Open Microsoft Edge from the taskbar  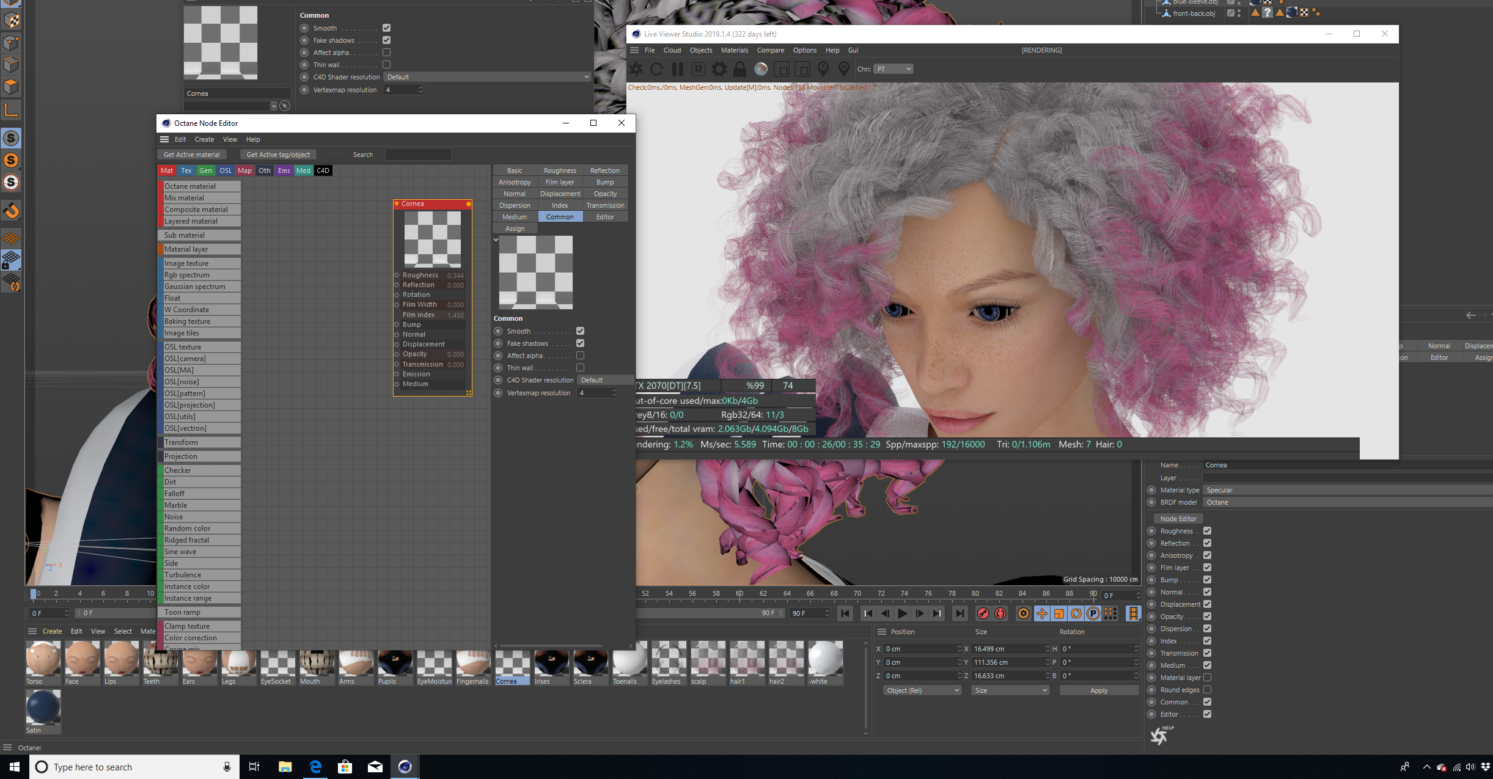315,767
